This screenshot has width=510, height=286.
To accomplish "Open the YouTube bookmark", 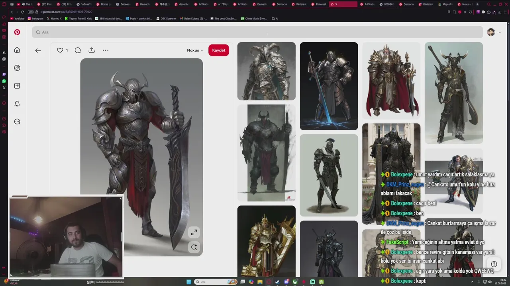I will tap(17, 19).
